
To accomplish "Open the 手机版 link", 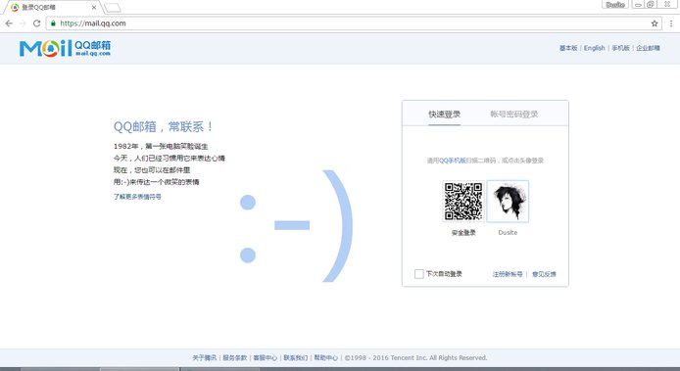I will tap(620, 48).
